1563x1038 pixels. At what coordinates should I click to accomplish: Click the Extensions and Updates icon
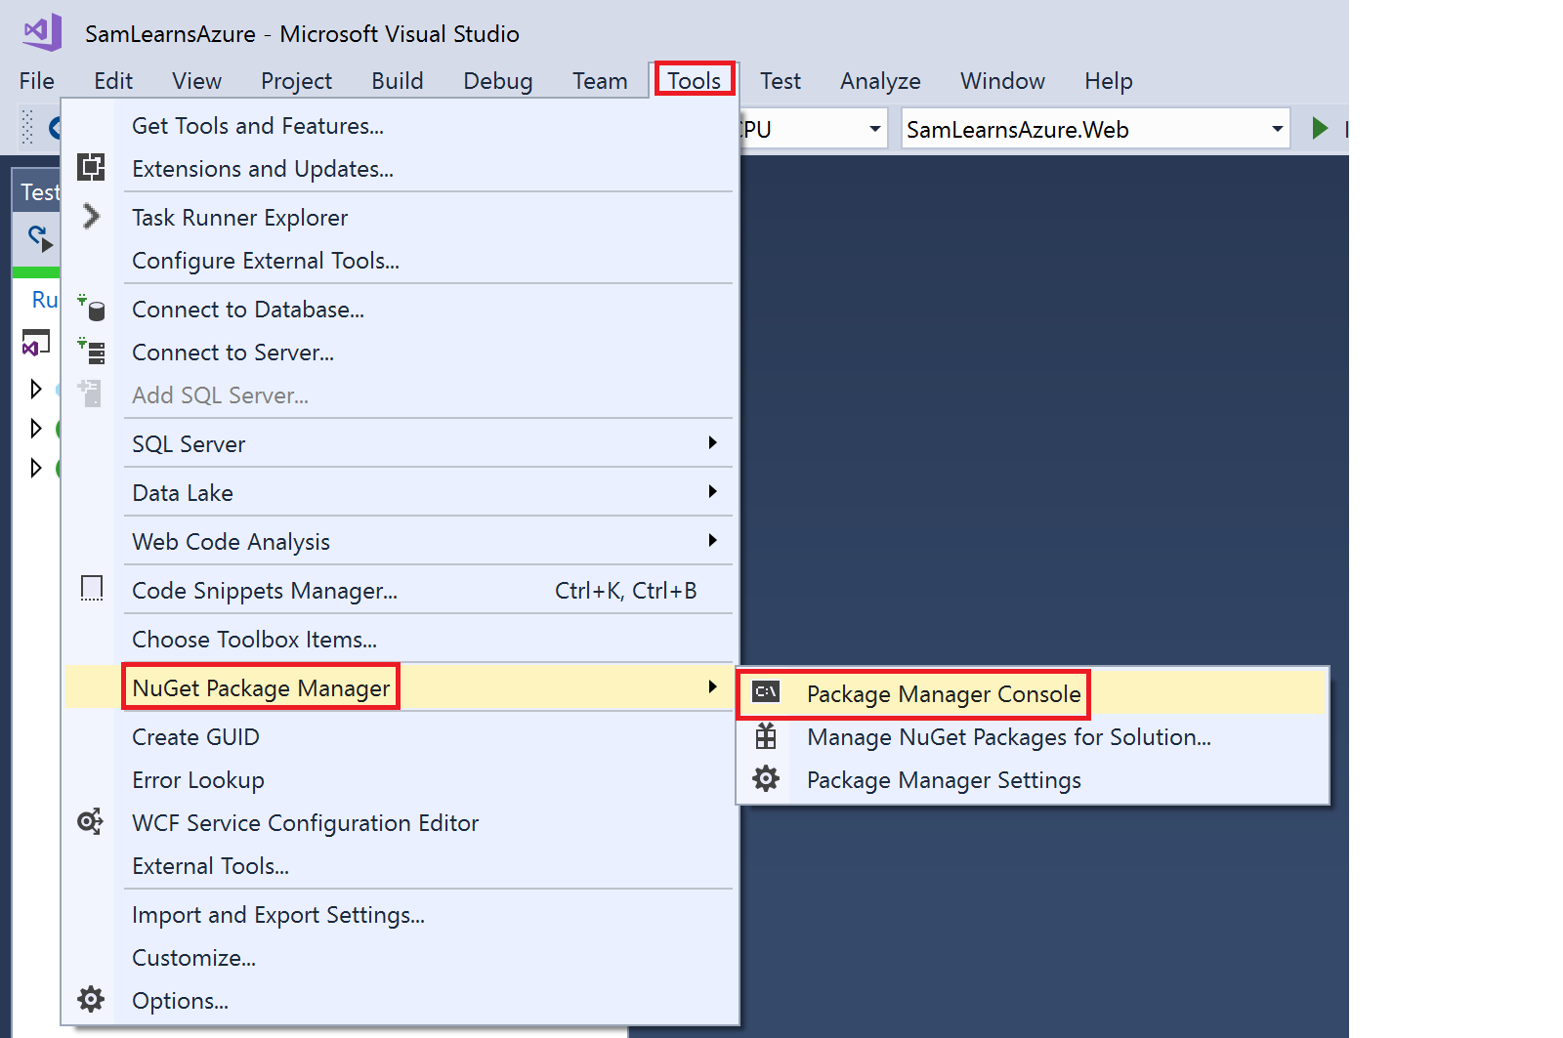[x=91, y=168]
